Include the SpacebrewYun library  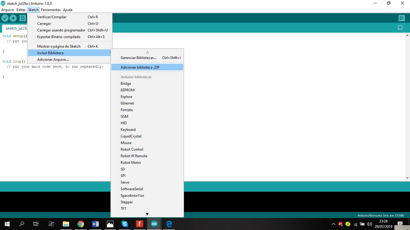(147, 196)
